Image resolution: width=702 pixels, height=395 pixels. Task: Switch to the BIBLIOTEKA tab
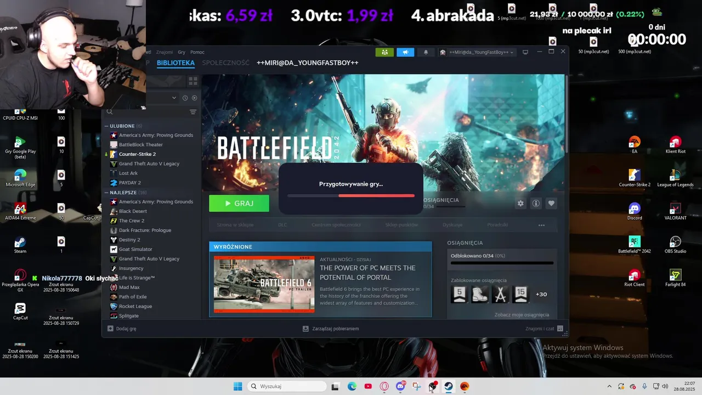click(175, 63)
